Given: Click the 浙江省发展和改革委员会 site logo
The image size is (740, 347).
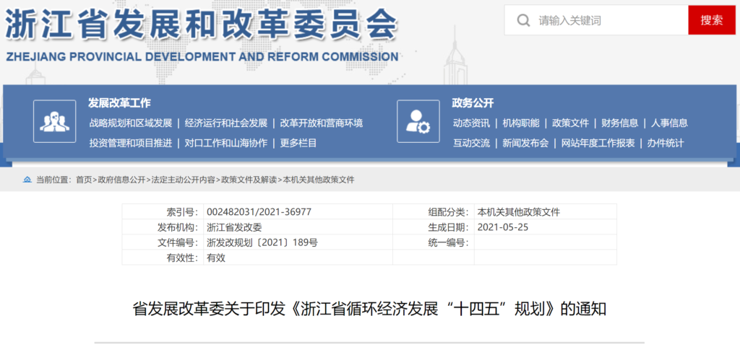Looking at the screenshot, I should (x=202, y=25).
